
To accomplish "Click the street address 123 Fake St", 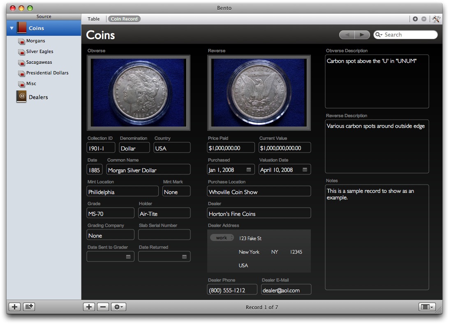I will click(250, 238).
